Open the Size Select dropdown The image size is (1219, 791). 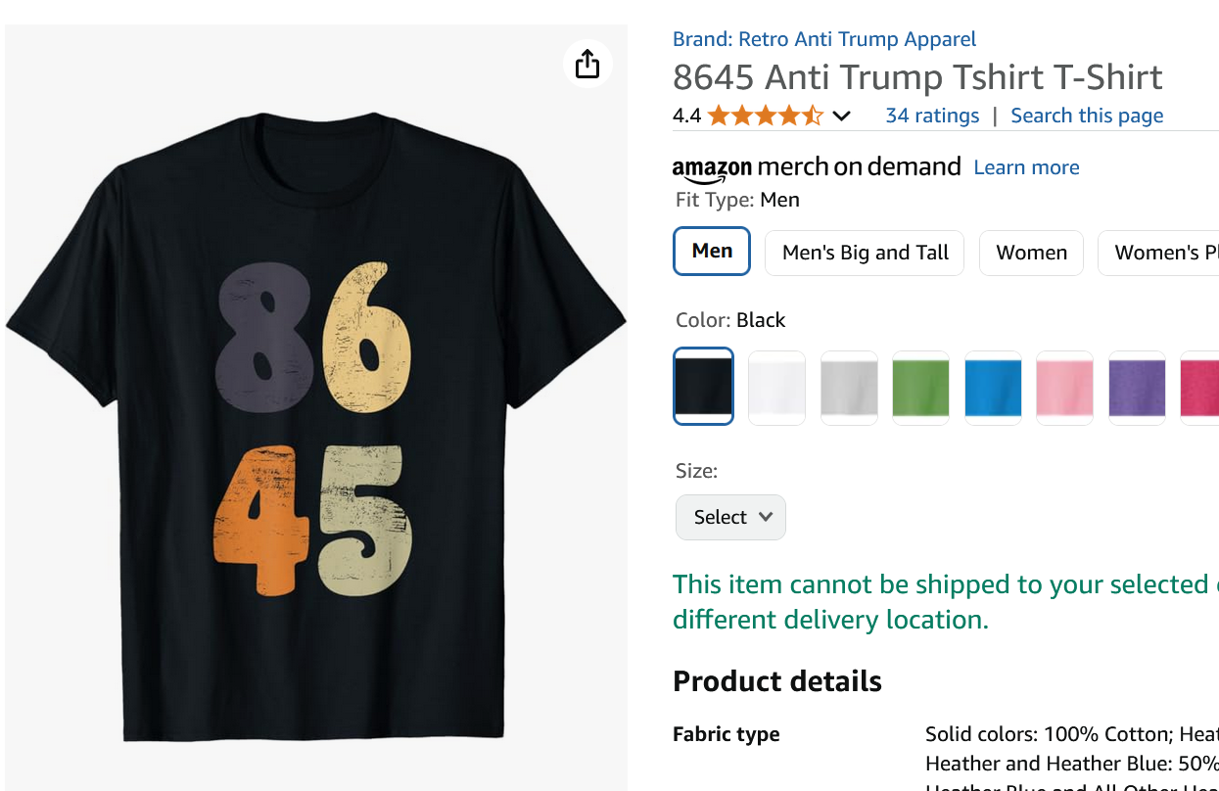(730, 517)
